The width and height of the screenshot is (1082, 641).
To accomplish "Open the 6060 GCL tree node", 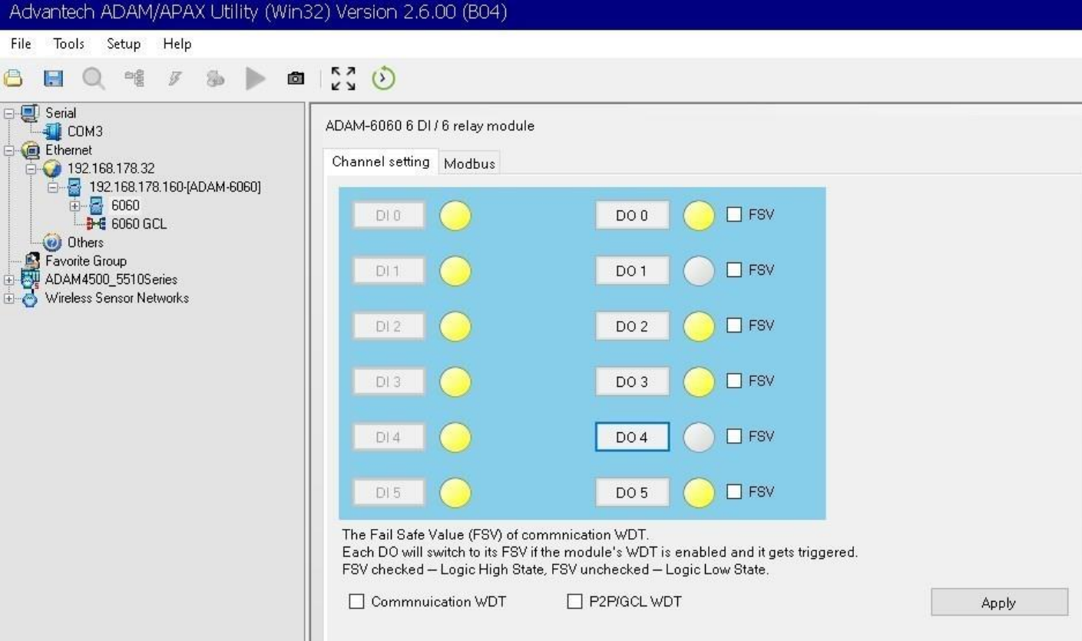I will (138, 224).
